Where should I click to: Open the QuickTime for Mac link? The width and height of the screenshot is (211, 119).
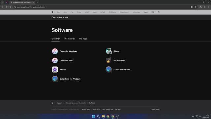click(122, 70)
